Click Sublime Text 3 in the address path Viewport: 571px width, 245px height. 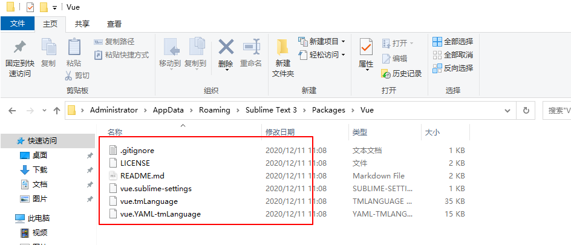click(x=271, y=110)
